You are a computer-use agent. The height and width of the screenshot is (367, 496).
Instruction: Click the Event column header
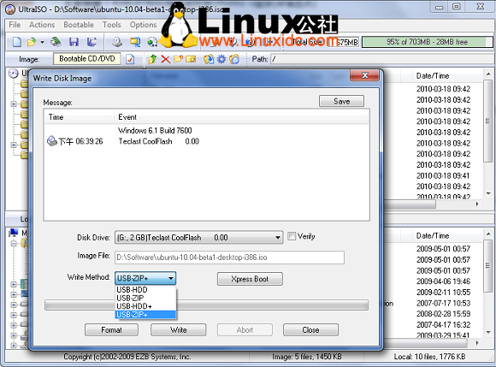point(241,117)
